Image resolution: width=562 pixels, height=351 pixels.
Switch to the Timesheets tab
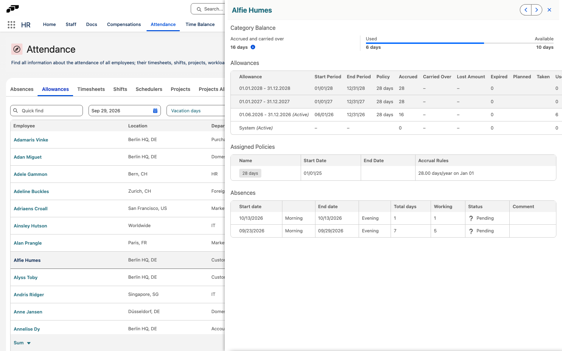pos(91,89)
